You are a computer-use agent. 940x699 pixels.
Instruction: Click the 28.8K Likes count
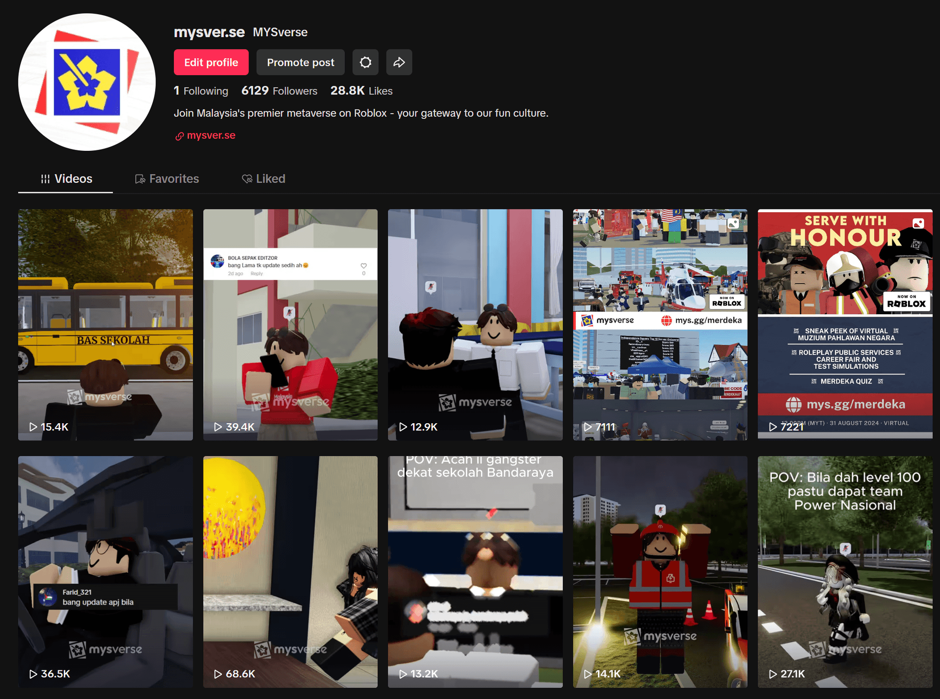coord(361,91)
